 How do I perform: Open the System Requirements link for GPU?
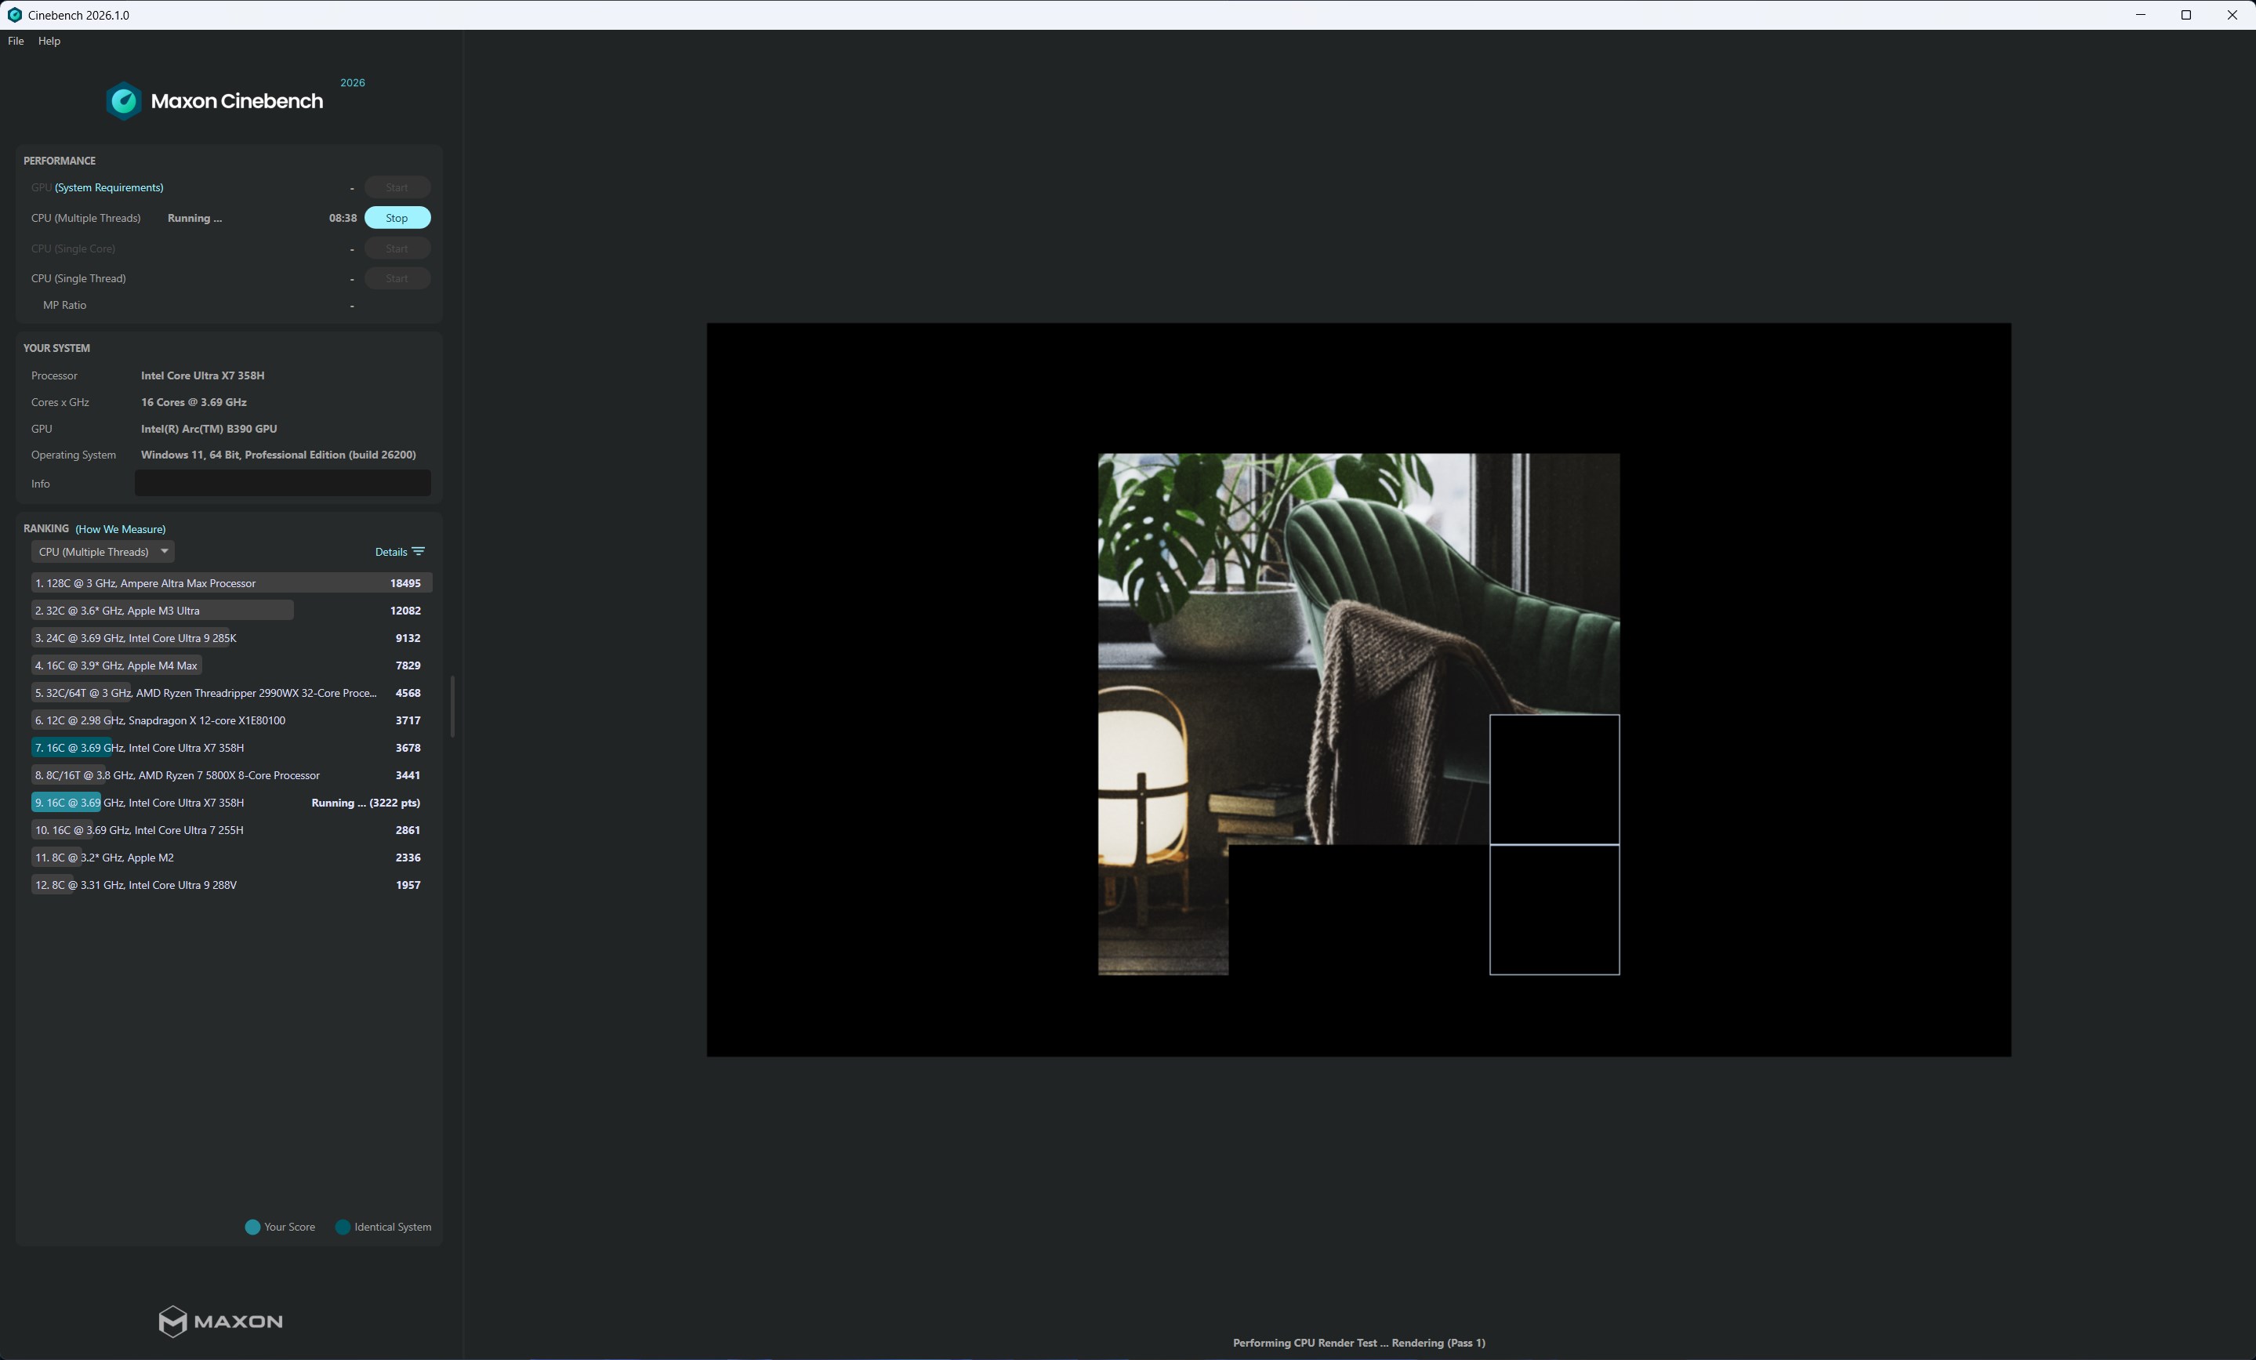108,187
